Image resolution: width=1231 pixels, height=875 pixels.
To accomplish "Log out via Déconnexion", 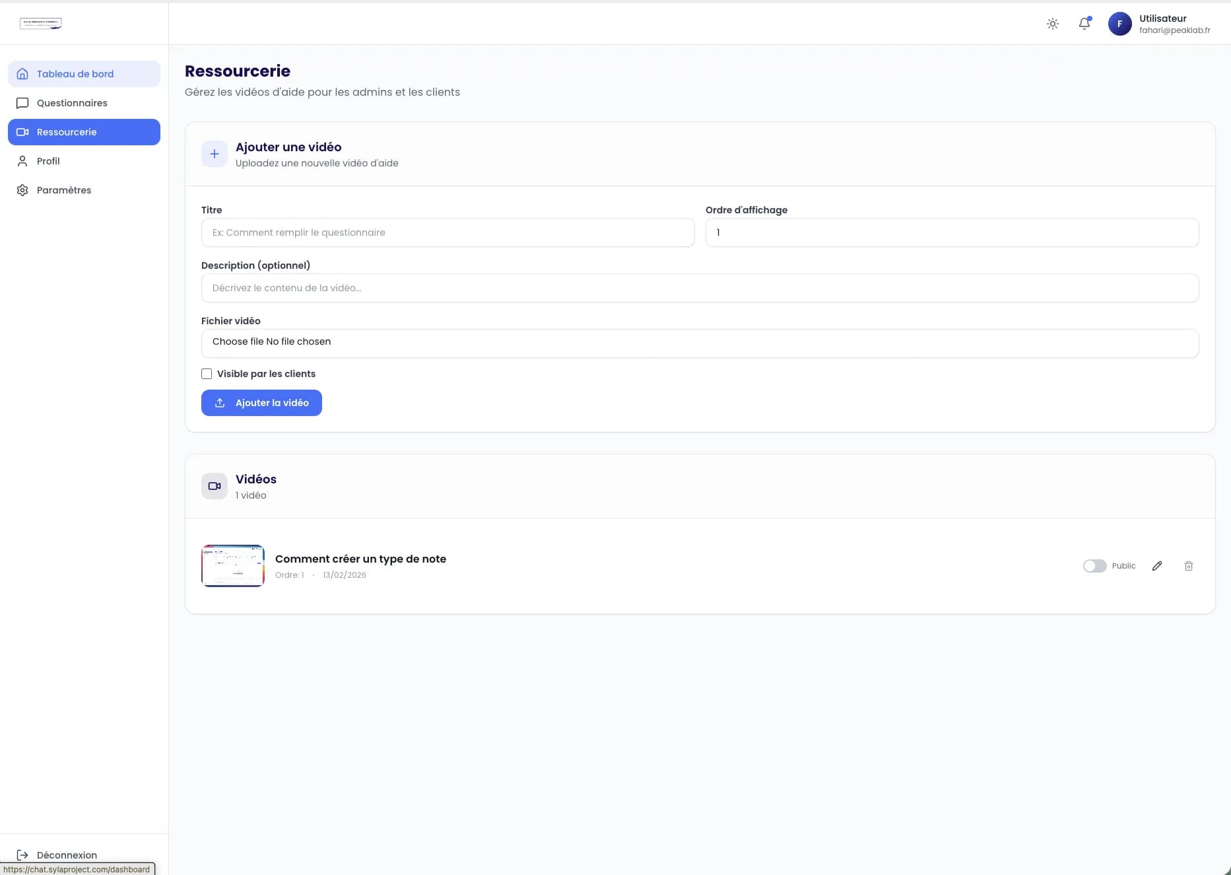I will coord(66,855).
